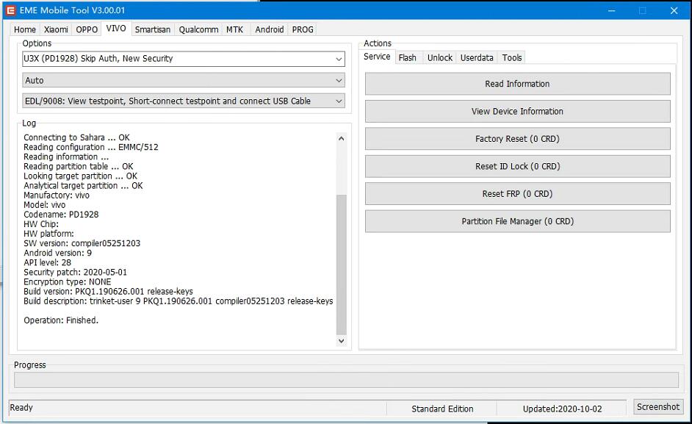Screen dimensions: 692x424
Task: Minimize the EME Mobile Tool window
Action: 611,10
